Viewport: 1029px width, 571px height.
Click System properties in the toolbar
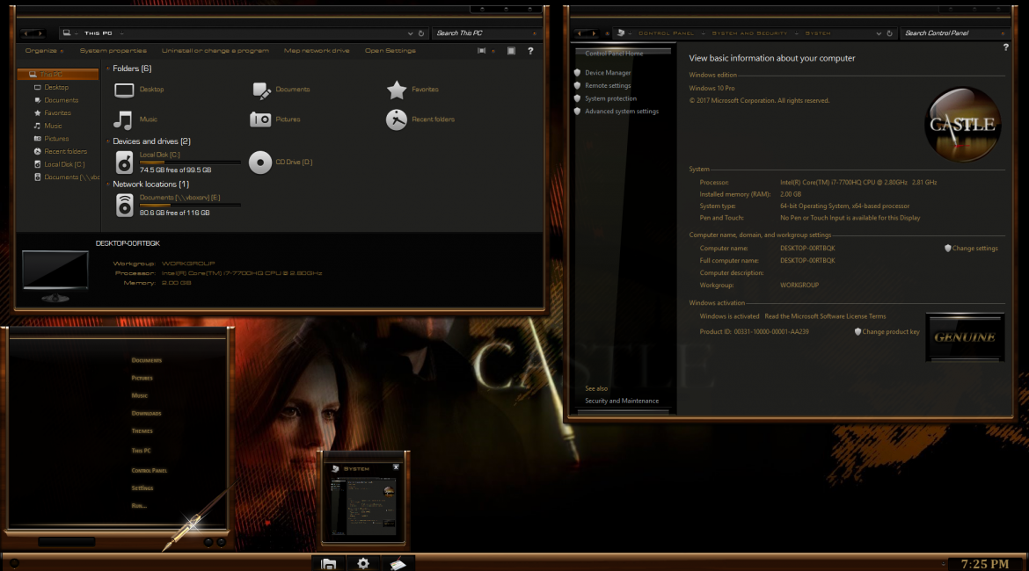[x=113, y=50]
